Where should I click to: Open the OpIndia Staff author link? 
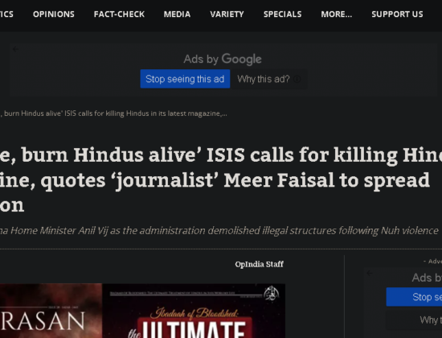[x=260, y=264]
